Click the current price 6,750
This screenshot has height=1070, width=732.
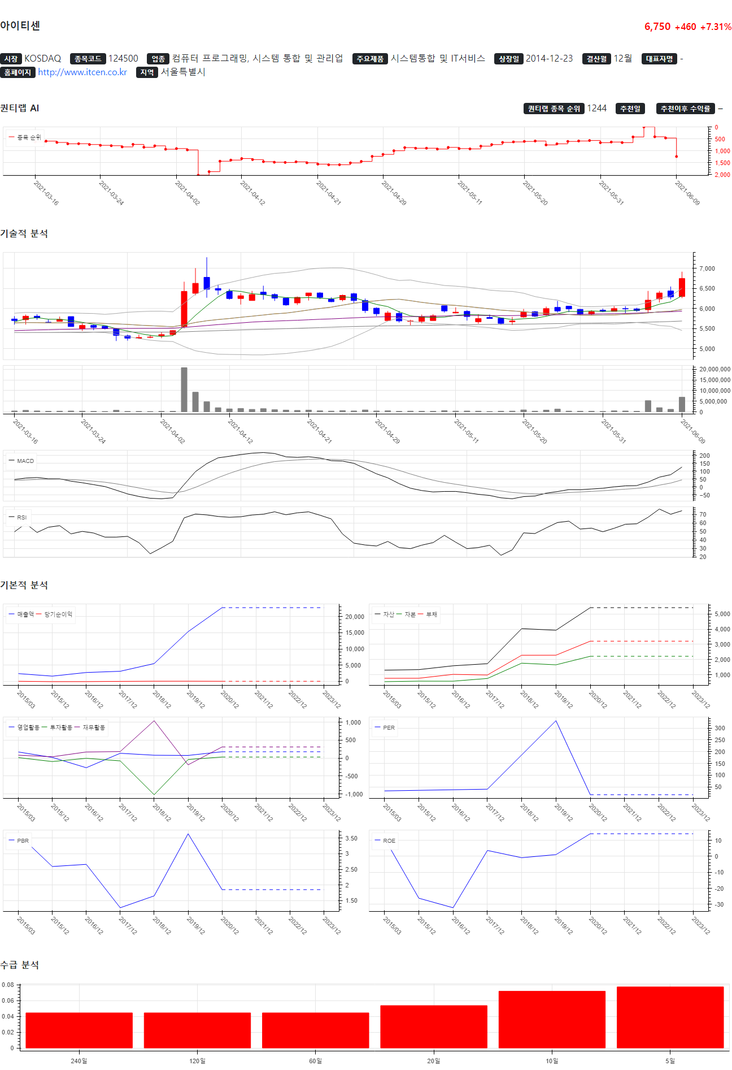tap(657, 27)
